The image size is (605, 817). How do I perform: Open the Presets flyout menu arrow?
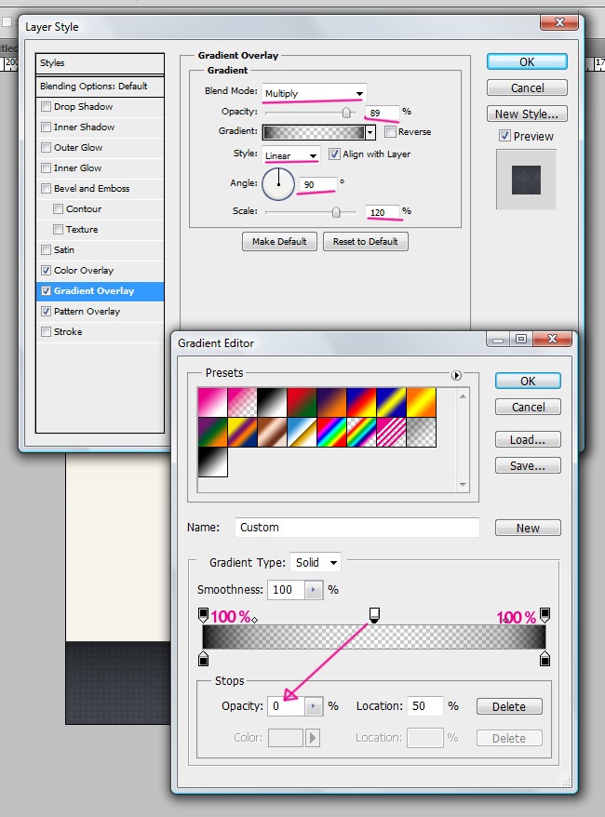456,375
